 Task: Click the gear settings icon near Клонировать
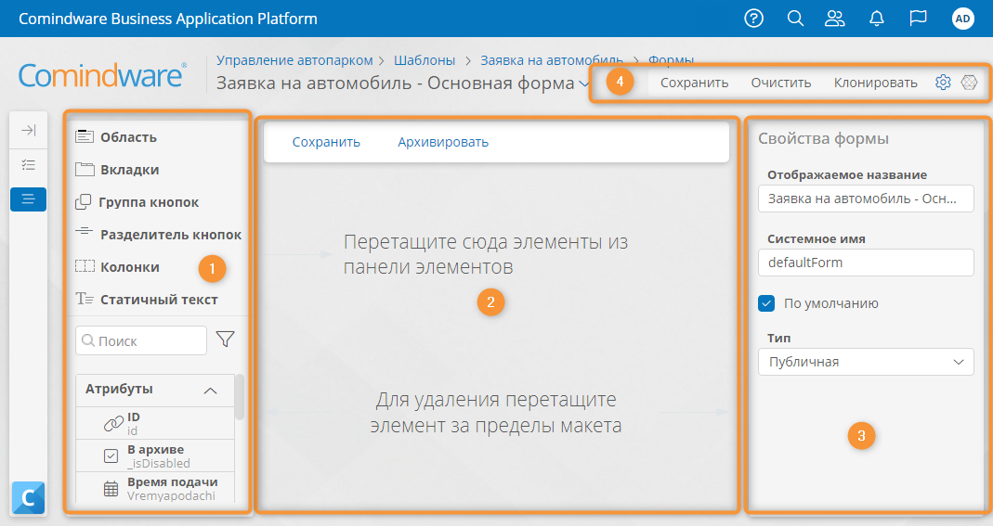(943, 83)
